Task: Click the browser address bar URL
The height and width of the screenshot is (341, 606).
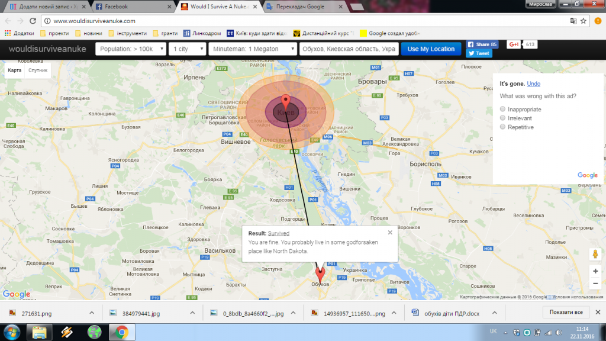Action: 94,21
